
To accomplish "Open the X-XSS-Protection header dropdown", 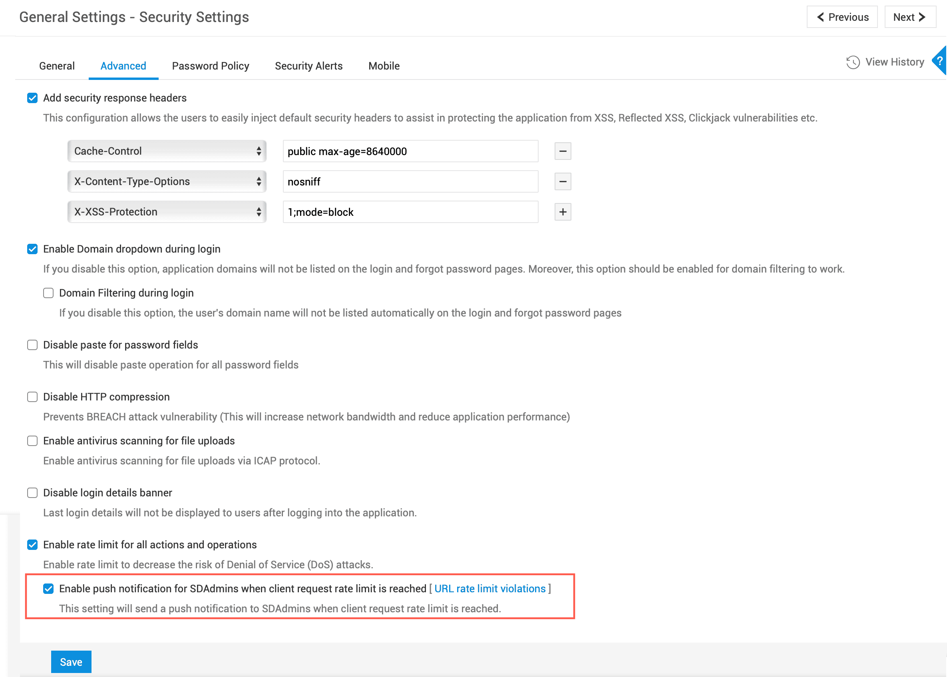I will pos(167,212).
